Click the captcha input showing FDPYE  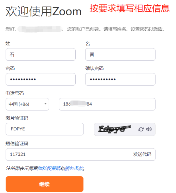[44, 129]
